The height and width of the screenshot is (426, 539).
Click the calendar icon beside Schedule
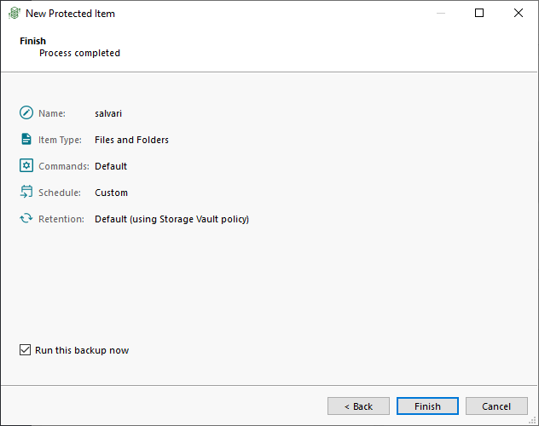[x=26, y=192]
